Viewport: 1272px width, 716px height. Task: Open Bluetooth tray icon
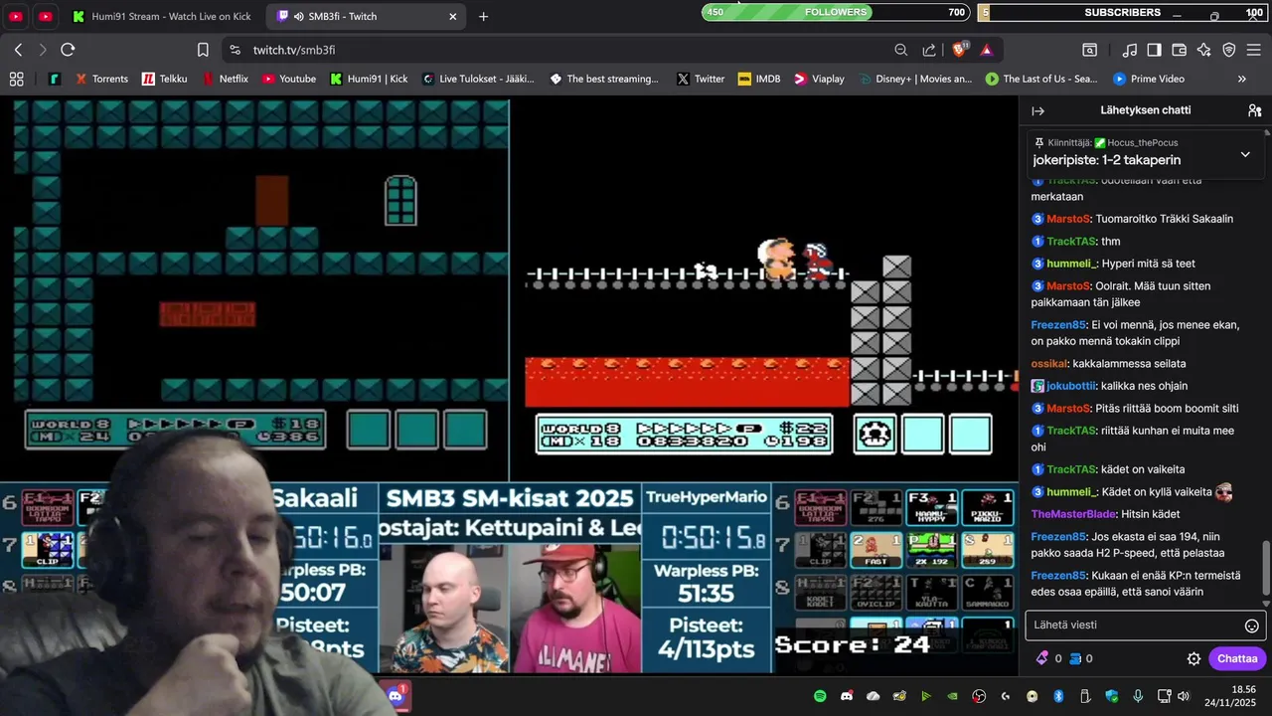1058,696
